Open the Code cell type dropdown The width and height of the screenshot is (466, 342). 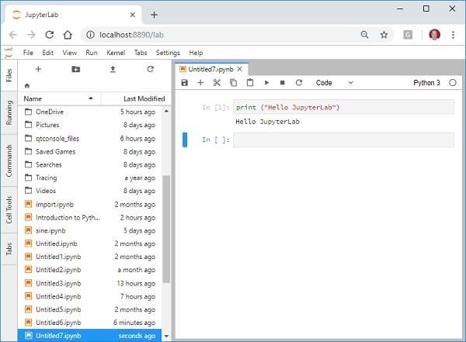coord(333,83)
